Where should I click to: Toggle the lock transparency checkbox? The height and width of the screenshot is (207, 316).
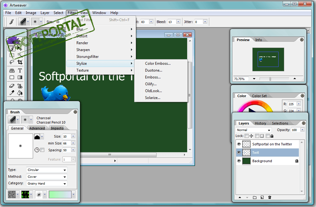[257, 136]
